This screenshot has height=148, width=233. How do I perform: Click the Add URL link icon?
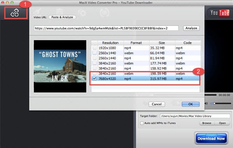pos(15,13)
